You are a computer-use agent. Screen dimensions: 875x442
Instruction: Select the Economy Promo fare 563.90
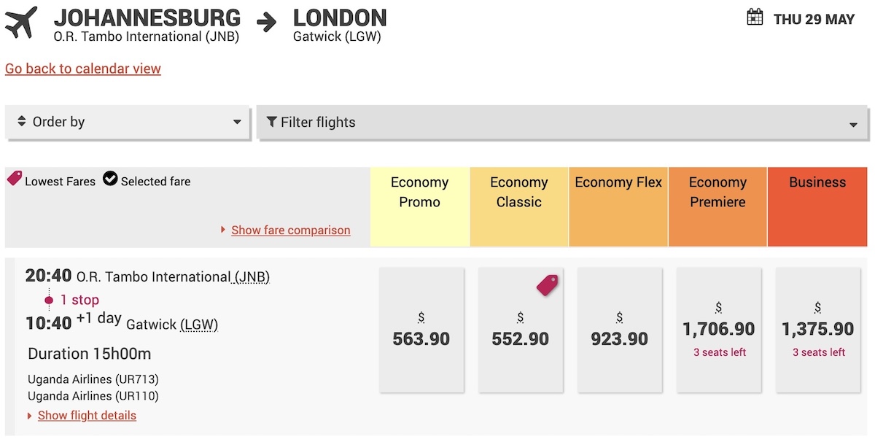(x=421, y=330)
